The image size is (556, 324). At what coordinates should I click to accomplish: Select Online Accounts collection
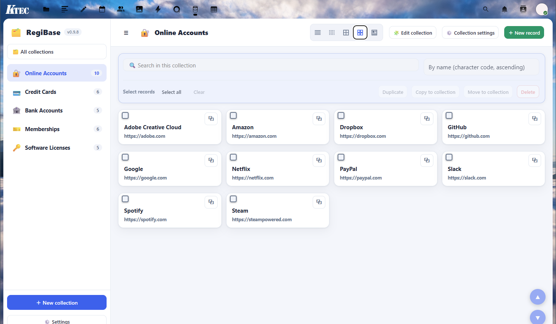[x=57, y=73]
